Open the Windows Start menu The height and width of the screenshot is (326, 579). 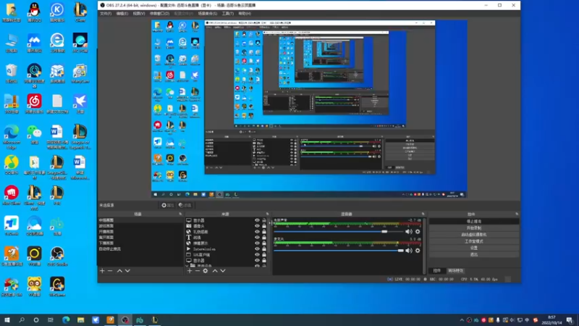coord(7,320)
